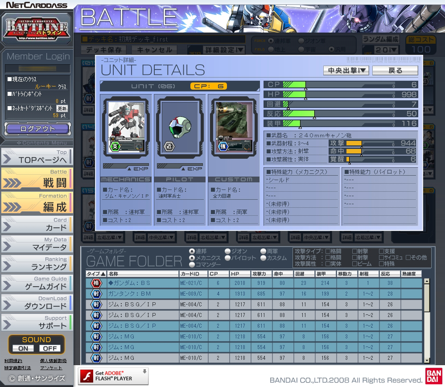
Task: Click the download arrow on the Flash banner
Action: point(144,372)
